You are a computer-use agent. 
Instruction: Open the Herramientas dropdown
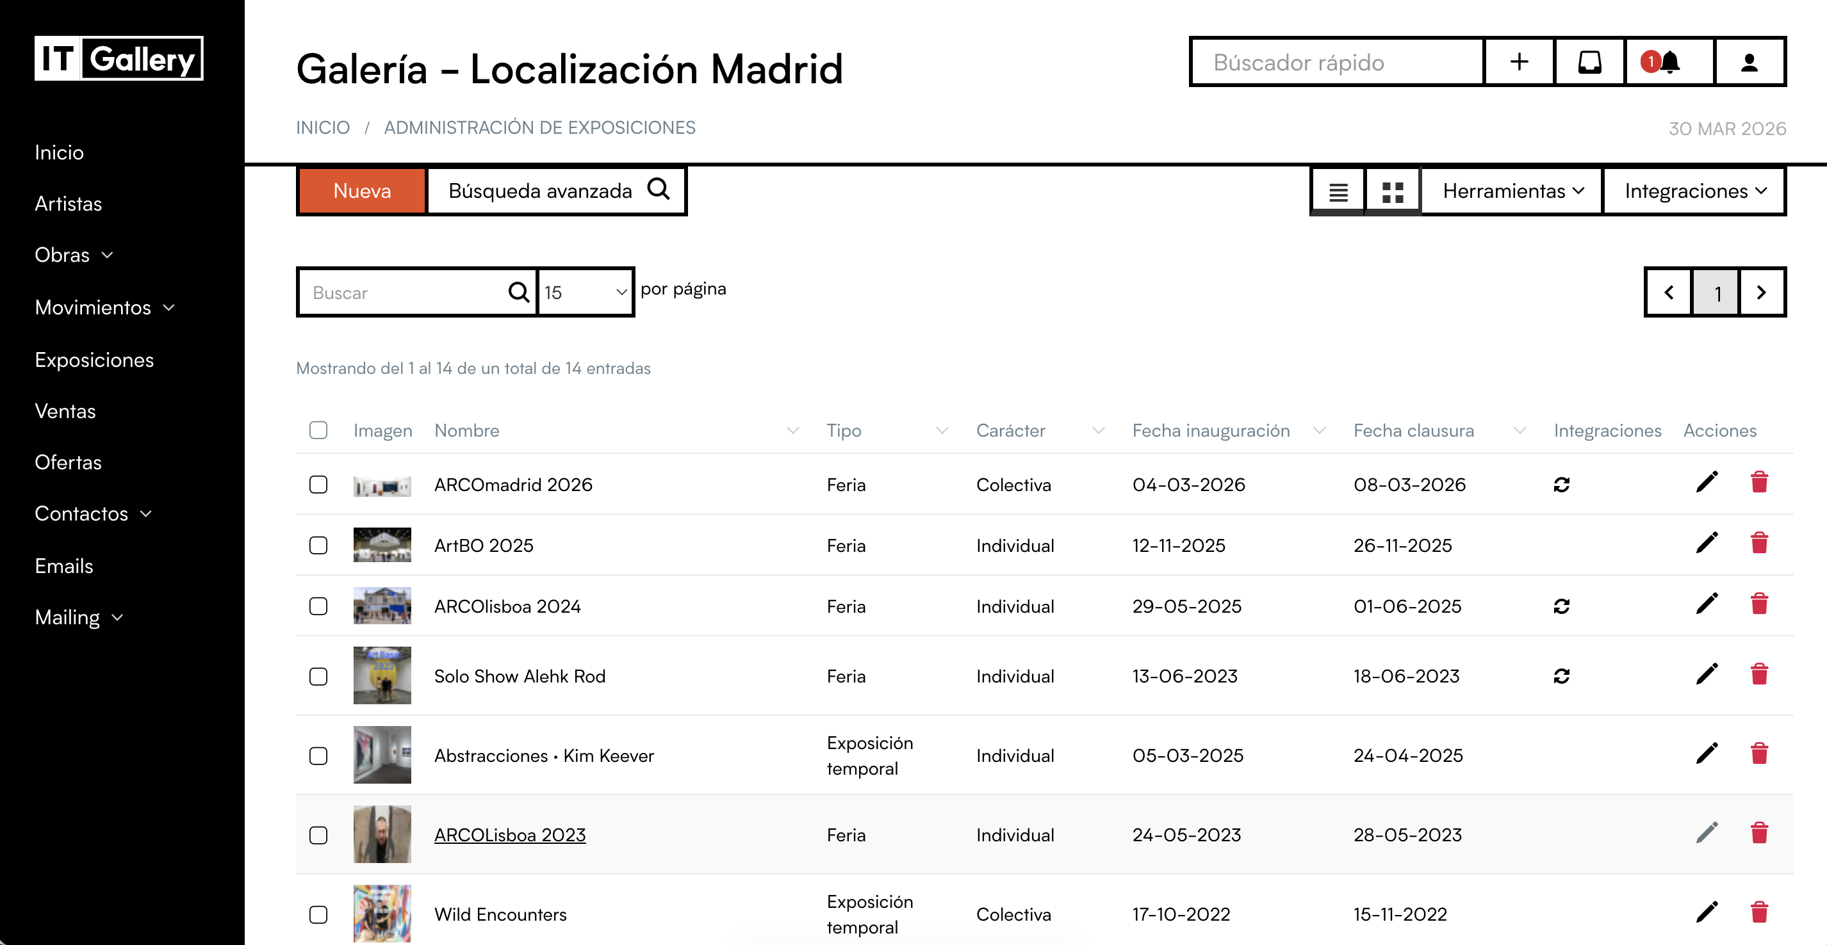coord(1512,191)
